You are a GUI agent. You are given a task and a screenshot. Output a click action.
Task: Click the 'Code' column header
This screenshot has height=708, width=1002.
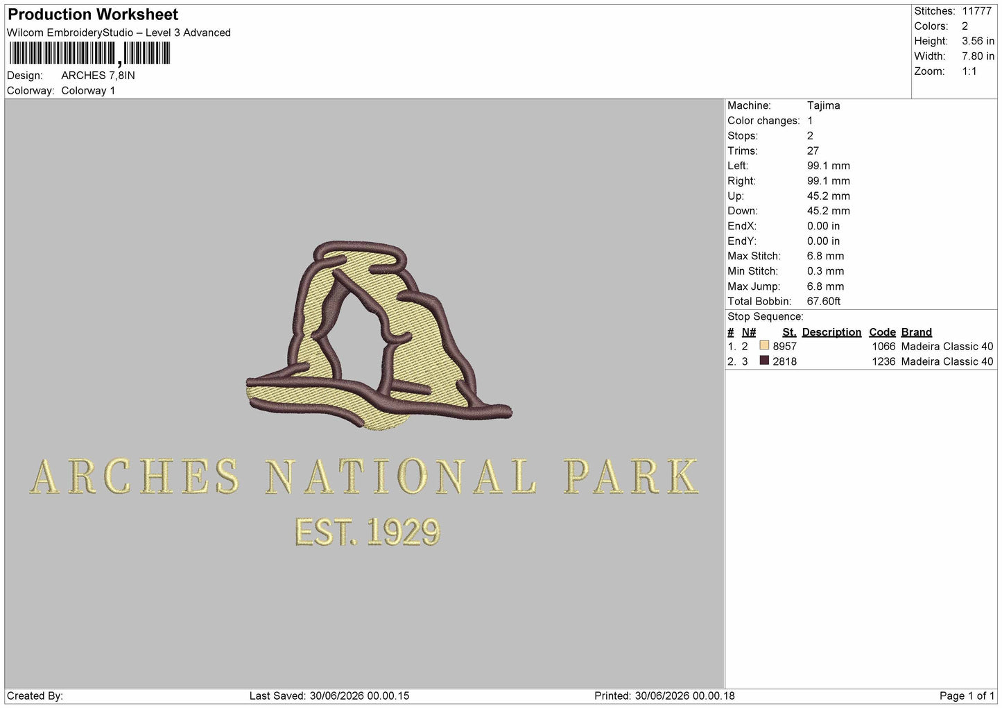click(882, 332)
